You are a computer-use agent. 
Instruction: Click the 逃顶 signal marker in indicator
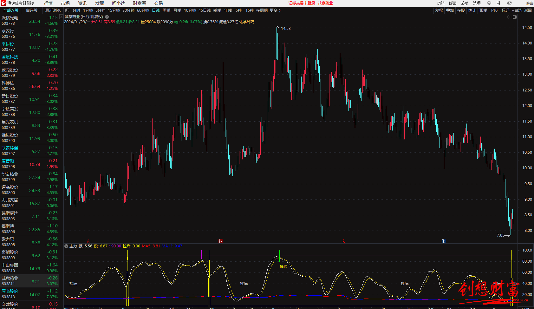pos(283,267)
